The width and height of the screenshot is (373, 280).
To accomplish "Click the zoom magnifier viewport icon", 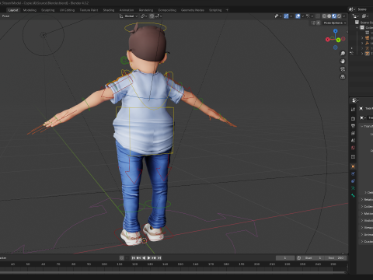I will click(x=343, y=54).
